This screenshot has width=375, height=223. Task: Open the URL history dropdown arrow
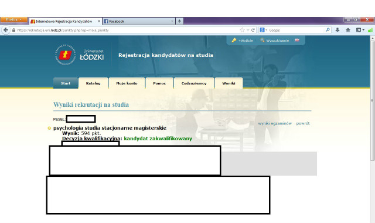coord(248,30)
